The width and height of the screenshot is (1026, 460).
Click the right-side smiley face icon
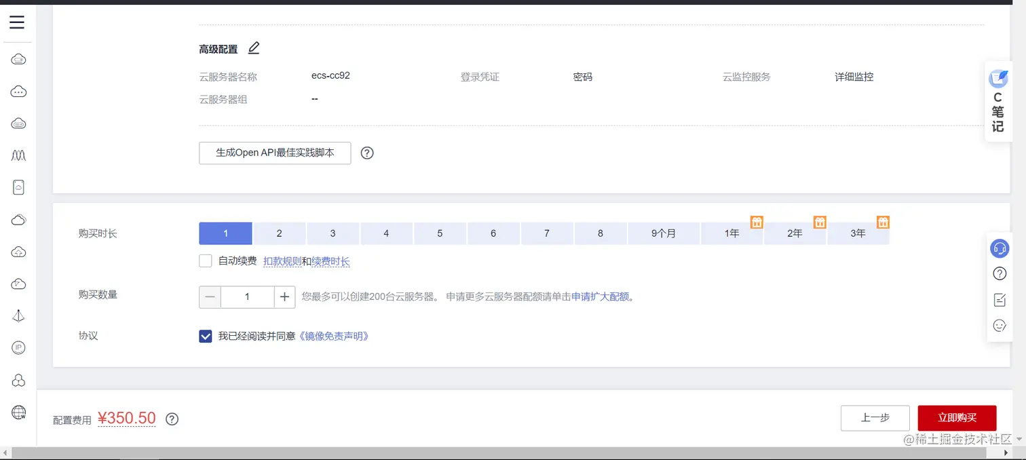(999, 325)
